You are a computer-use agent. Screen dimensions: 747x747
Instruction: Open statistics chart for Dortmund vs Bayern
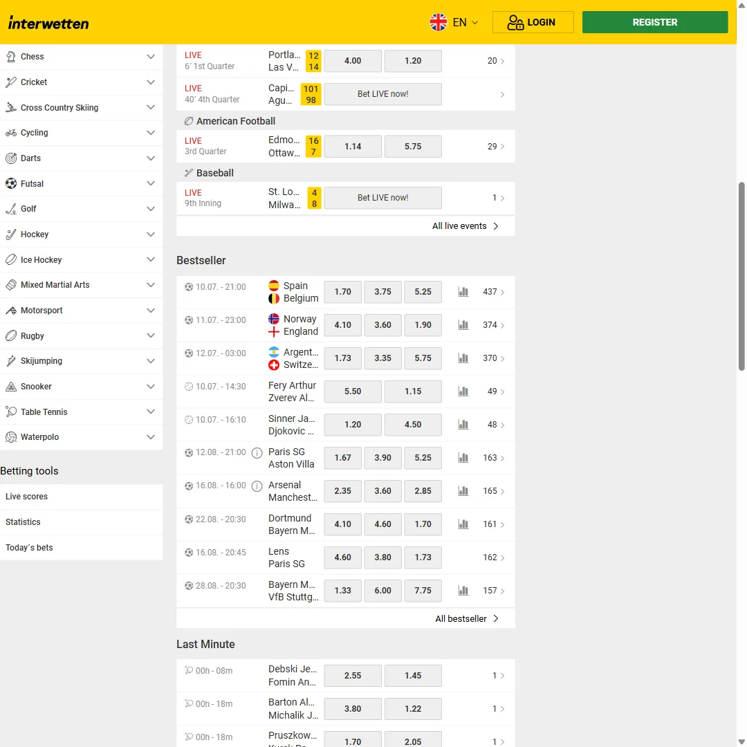[463, 524]
